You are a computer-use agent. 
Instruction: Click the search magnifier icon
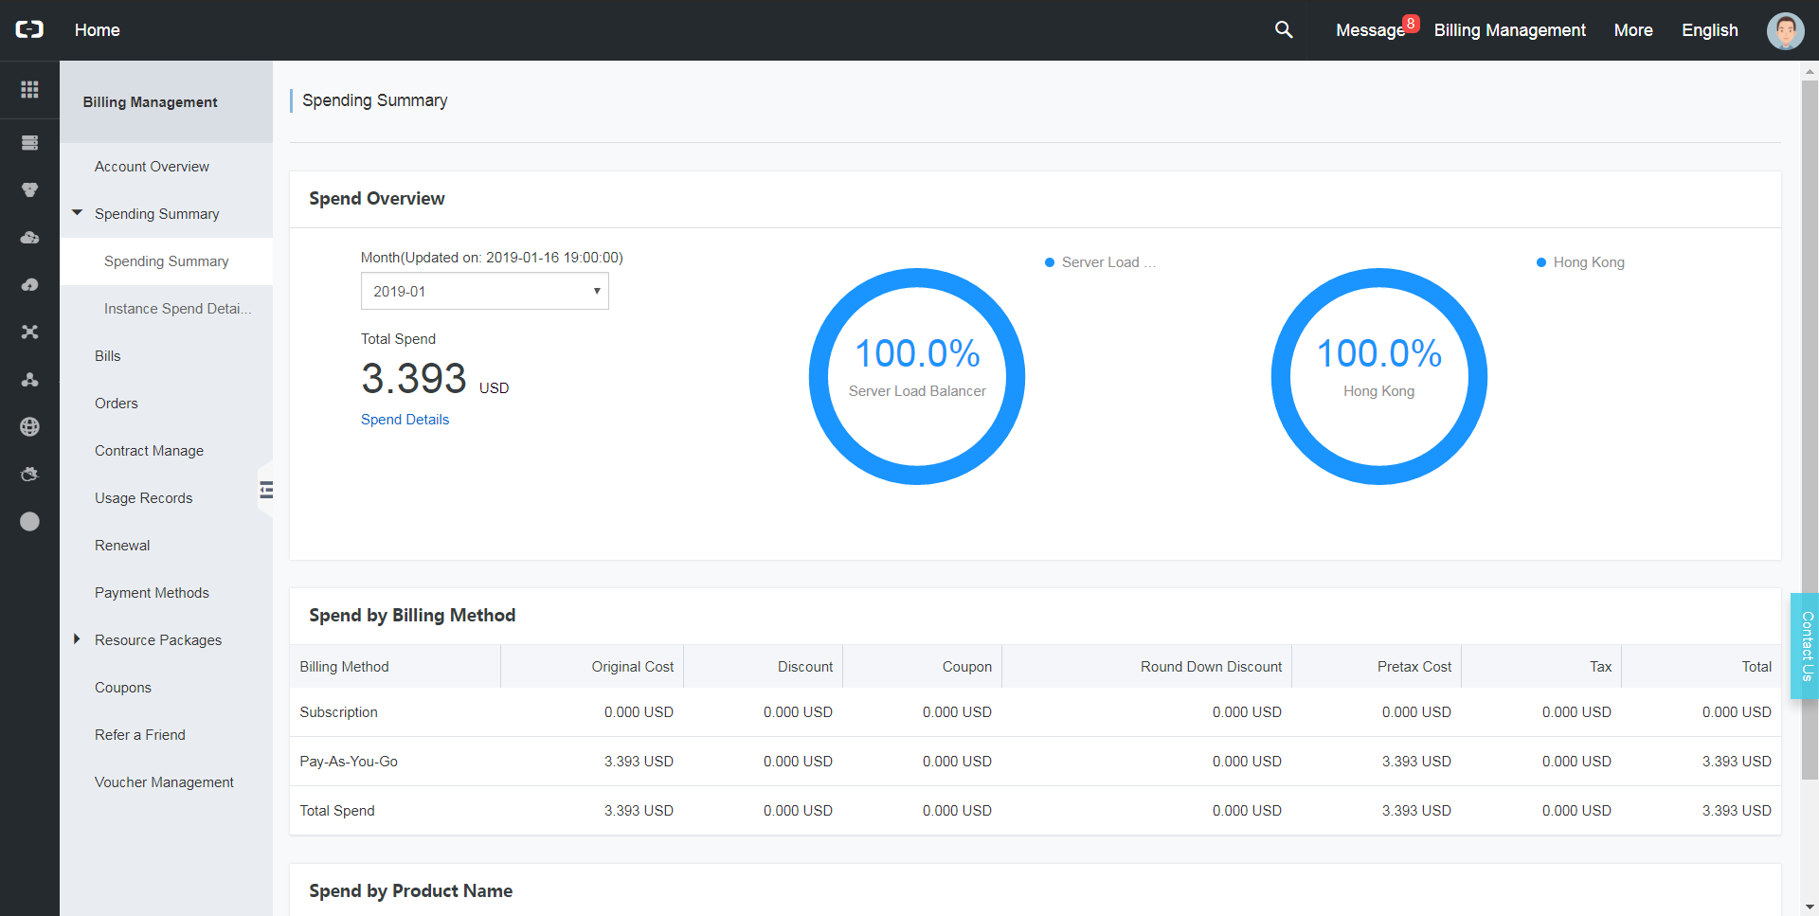(x=1284, y=29)
